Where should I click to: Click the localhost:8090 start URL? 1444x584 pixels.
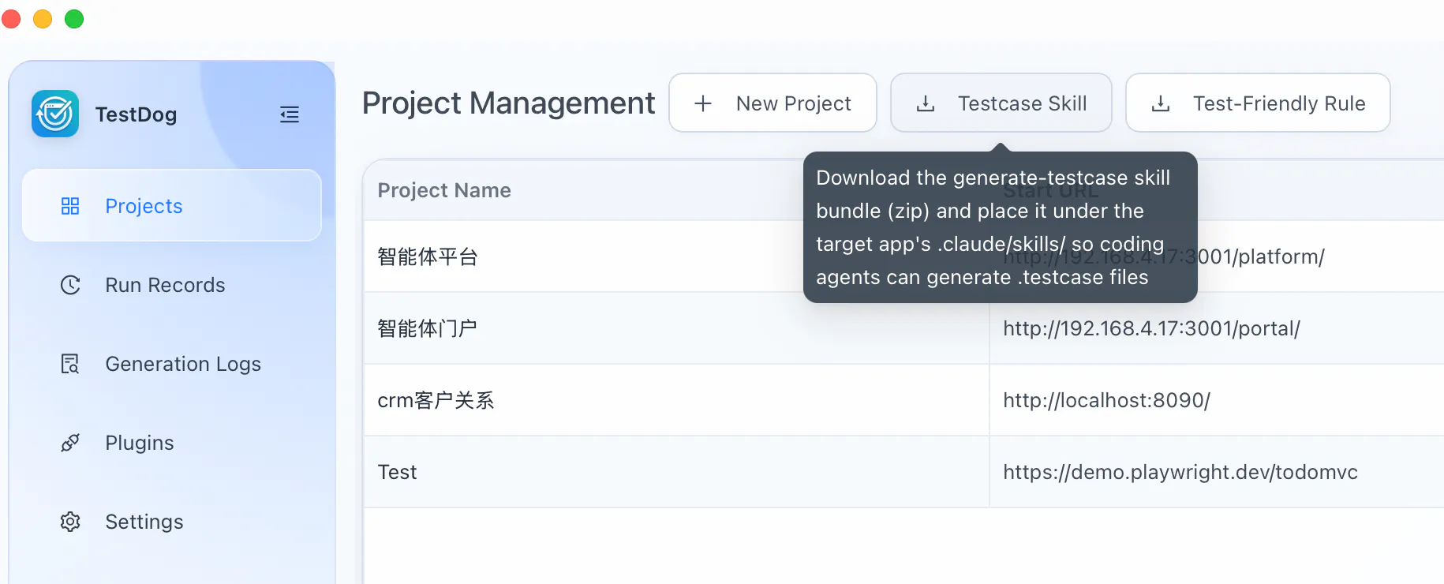[1106, 400]
